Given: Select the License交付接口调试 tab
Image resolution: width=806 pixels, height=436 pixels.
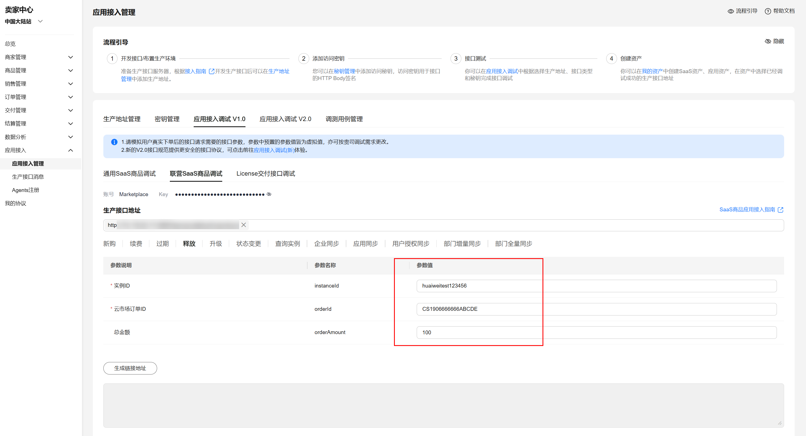Looking at the screenshot, I should point(265,174).
